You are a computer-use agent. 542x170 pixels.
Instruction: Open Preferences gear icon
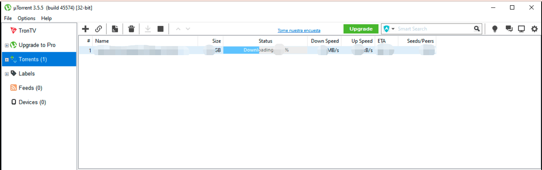coord(534,29)
